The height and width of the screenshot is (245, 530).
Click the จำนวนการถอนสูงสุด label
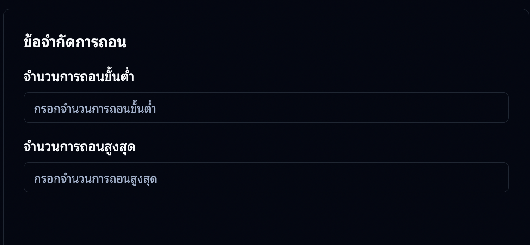[79, 147]
